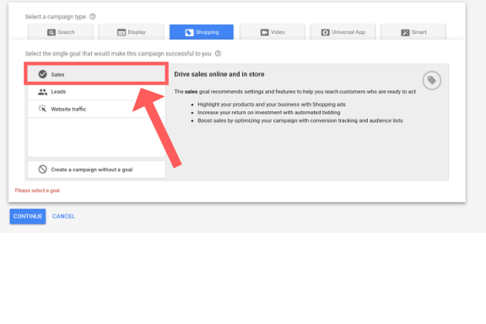Click the magnifier icon in Search tab
This screenshot has height=324, width=486.
(51, 32)
